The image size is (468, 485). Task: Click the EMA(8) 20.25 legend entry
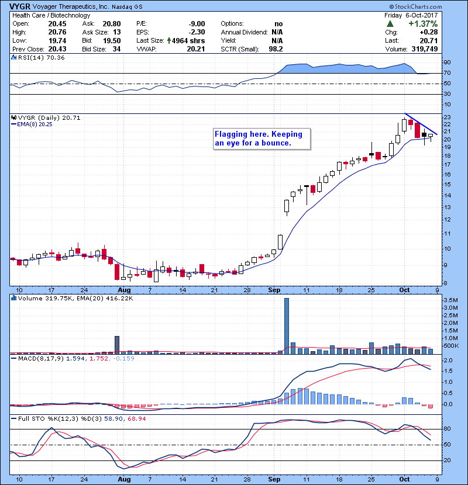coord(32,124)
